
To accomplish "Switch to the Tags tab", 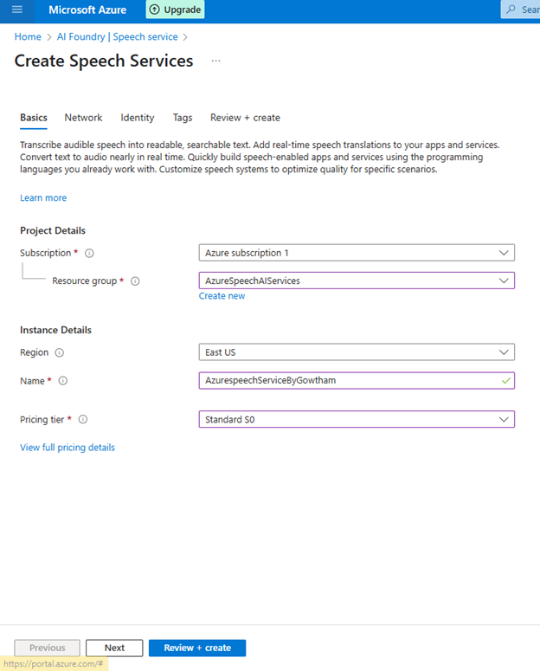I will [x=183, y=118].
